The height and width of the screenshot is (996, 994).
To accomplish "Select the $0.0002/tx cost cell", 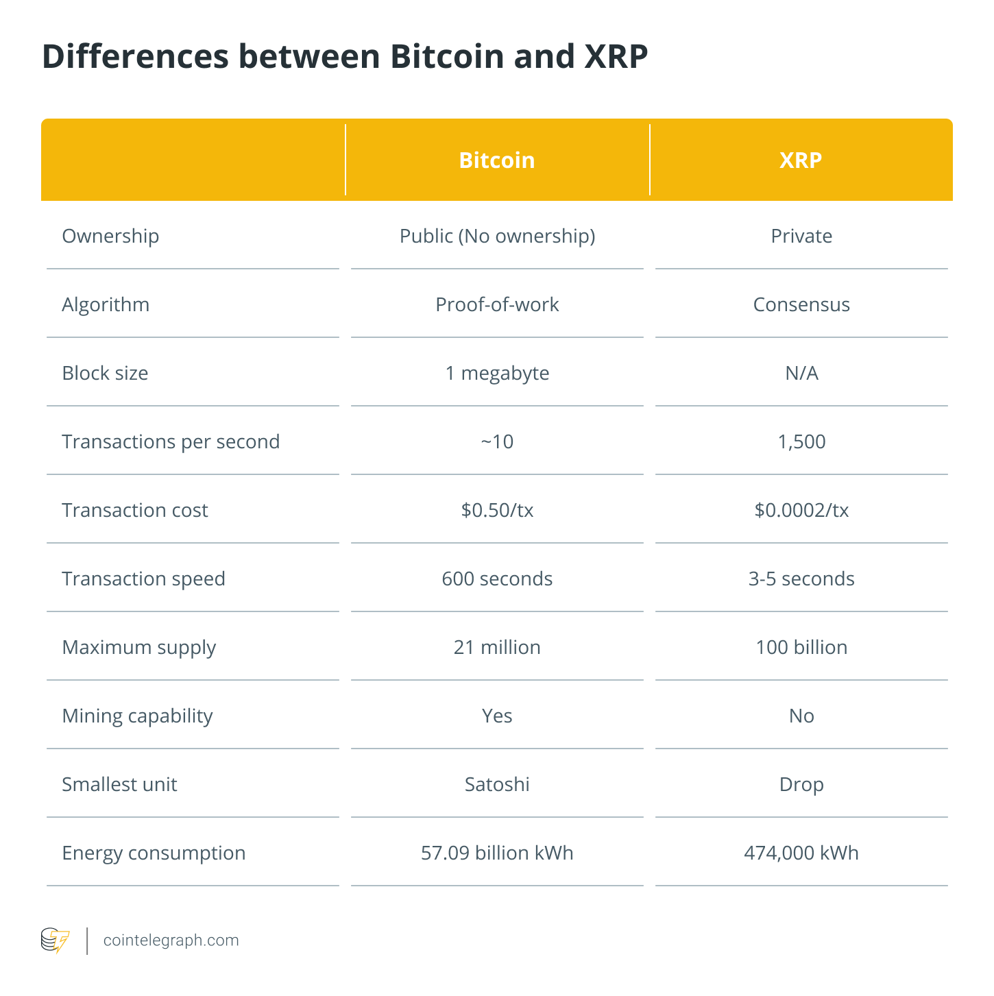I will pos(801,511).
